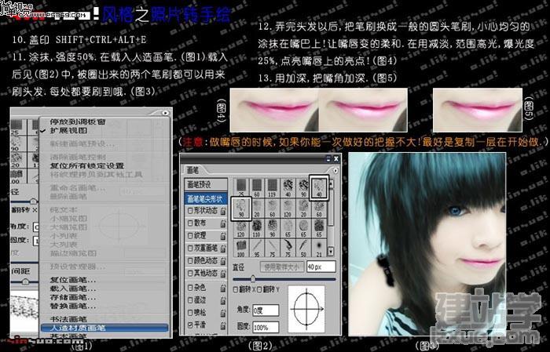
Task: Click the lock icon beside 颜色动态
Action: 222,261
